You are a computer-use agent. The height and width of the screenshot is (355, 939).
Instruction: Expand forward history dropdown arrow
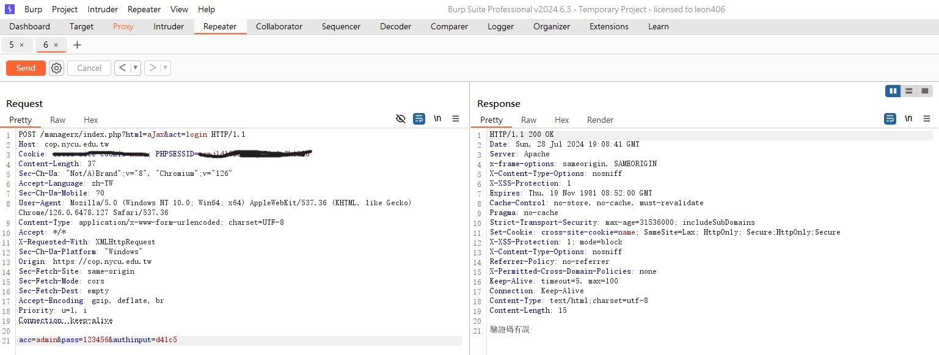point(166,68)
